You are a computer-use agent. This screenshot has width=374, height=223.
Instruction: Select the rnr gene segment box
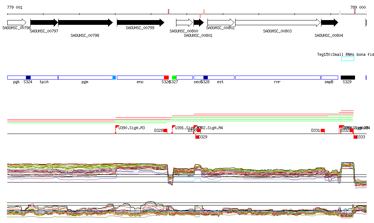click(278, 78)
